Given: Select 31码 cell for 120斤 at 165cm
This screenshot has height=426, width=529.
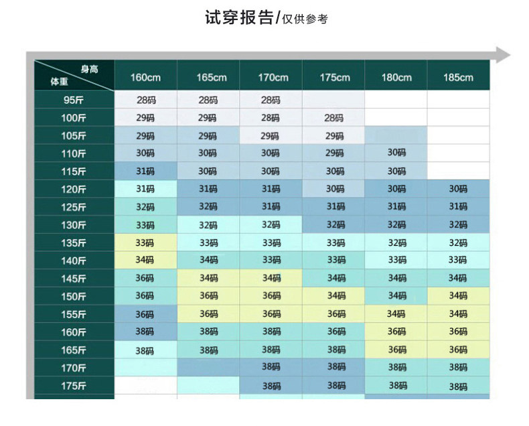Looking at the screenshot, I should pos(208,189).
